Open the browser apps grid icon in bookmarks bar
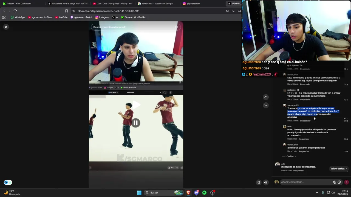Image resolution: width=351 pixels, height=197 pixels. coord(4,17)
